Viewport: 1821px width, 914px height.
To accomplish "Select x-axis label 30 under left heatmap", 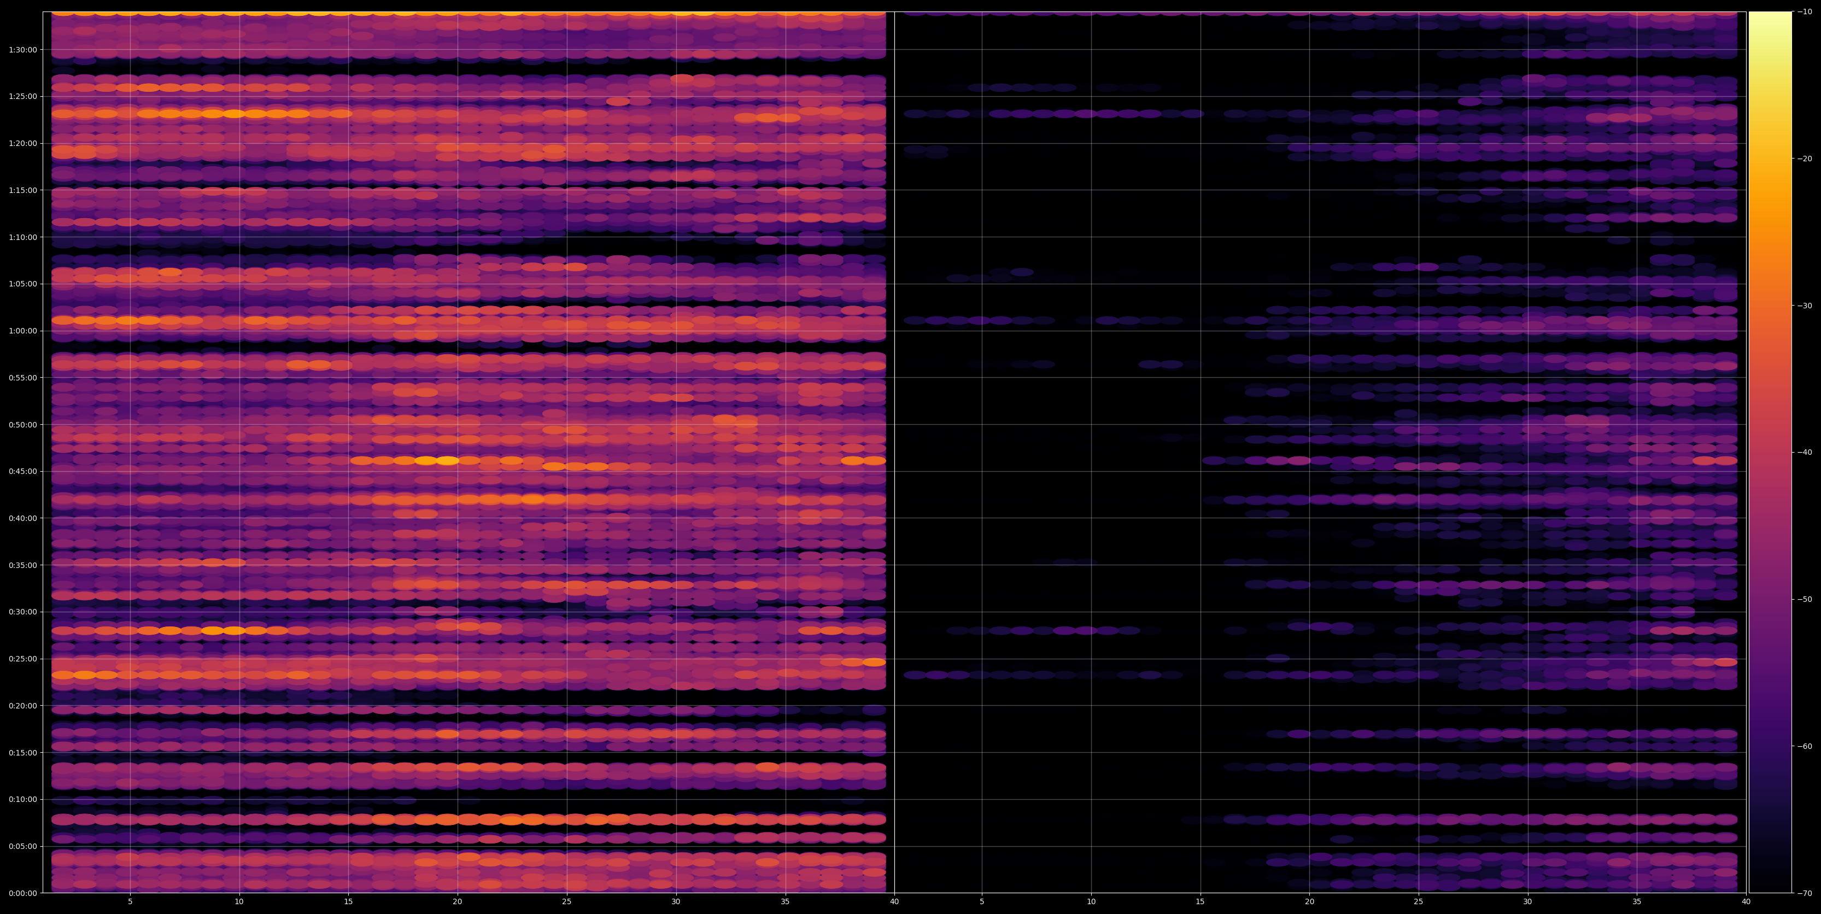I will [x=676, y=902].
